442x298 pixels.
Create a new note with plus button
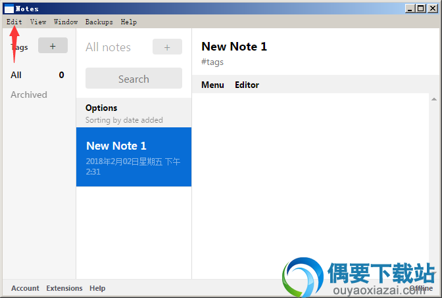click(167, 47)
